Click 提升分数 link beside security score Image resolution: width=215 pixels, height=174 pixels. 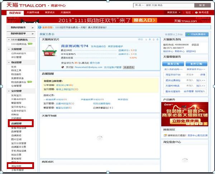95,63
